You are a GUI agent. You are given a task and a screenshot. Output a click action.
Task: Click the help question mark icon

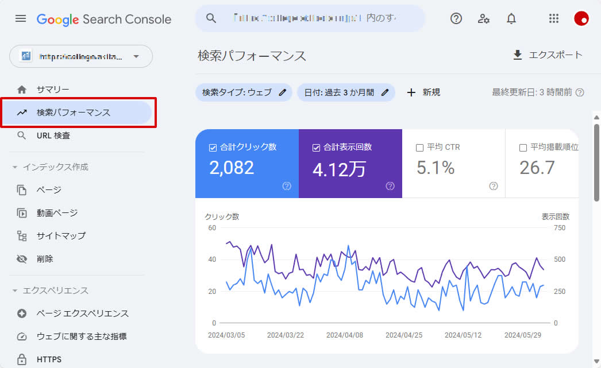pyautogui.click(x=456, y=19)
